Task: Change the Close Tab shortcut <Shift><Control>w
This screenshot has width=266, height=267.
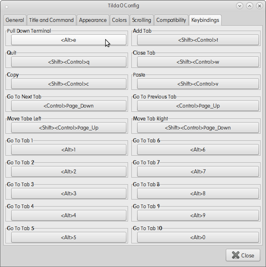Action: point(198,62)
